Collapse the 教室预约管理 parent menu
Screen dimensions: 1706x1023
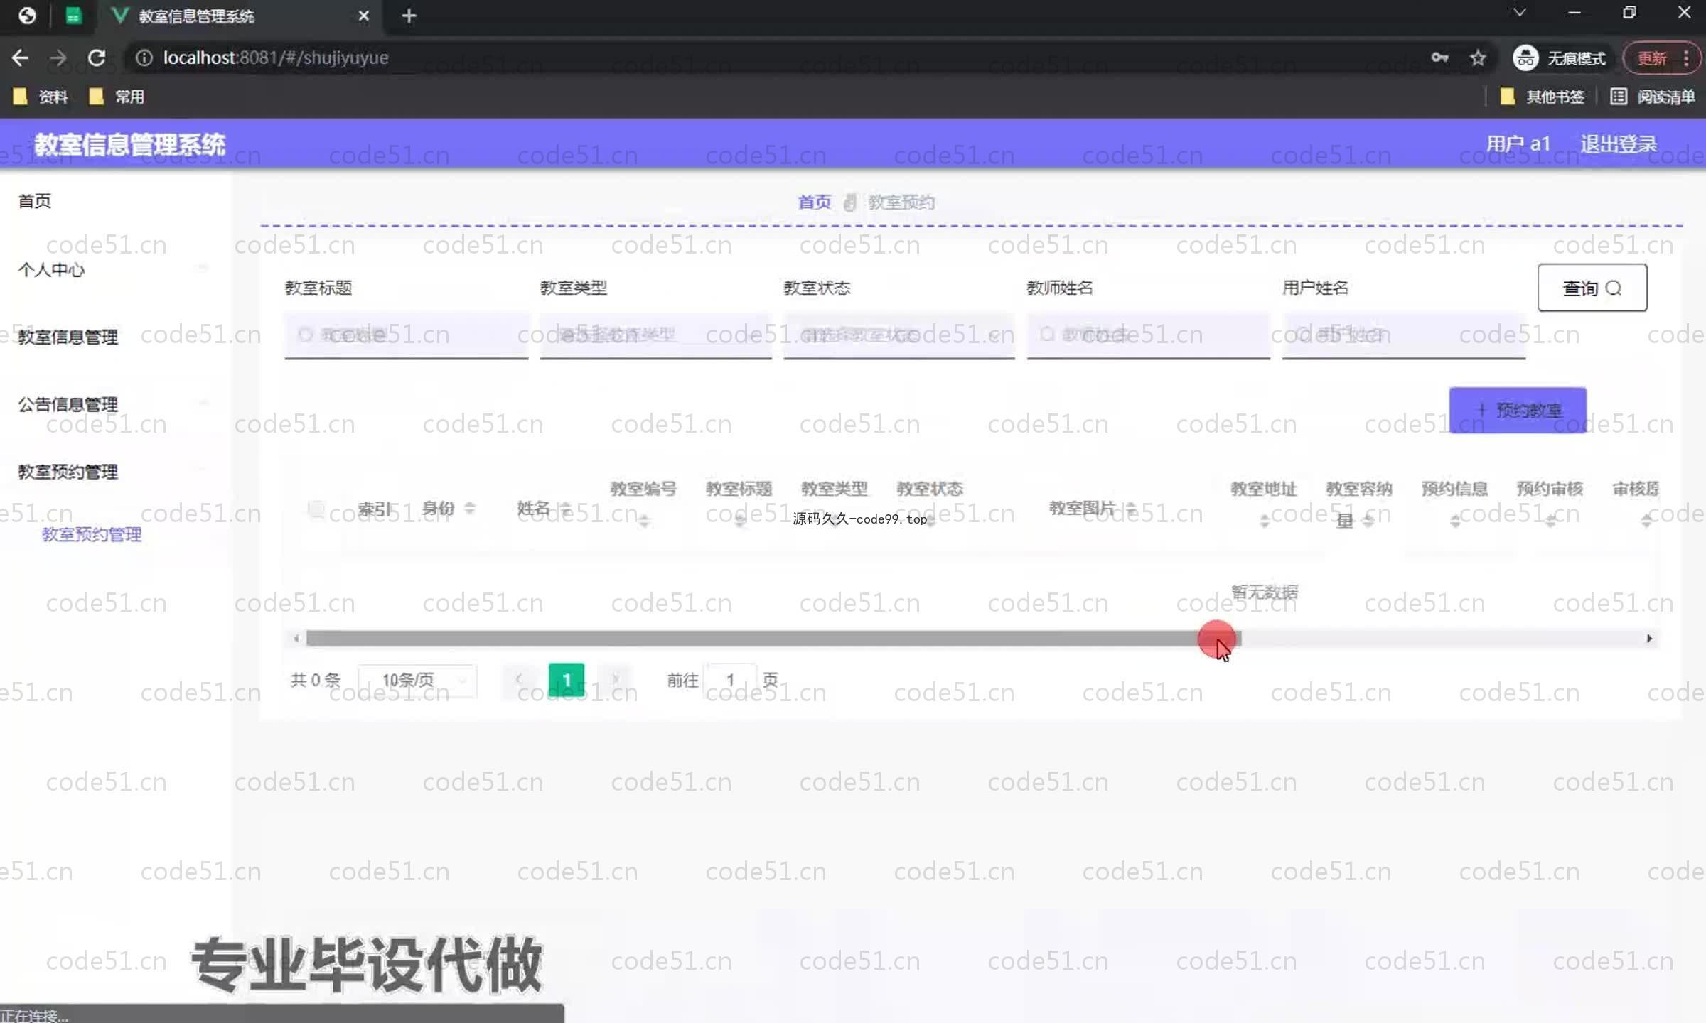(x=68, y=472)
